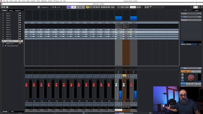Click the guitar 2_1-01 channel fader handle
The image size is (203, 114).
tap(116, 85)
